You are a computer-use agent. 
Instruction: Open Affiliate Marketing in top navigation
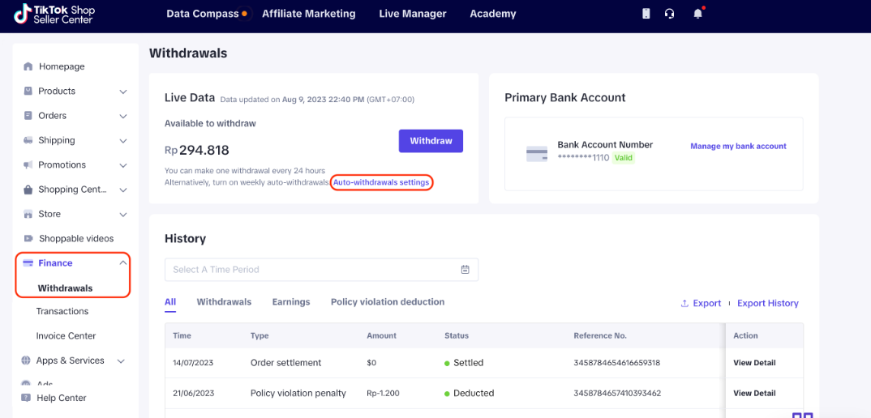click(308, 14)
